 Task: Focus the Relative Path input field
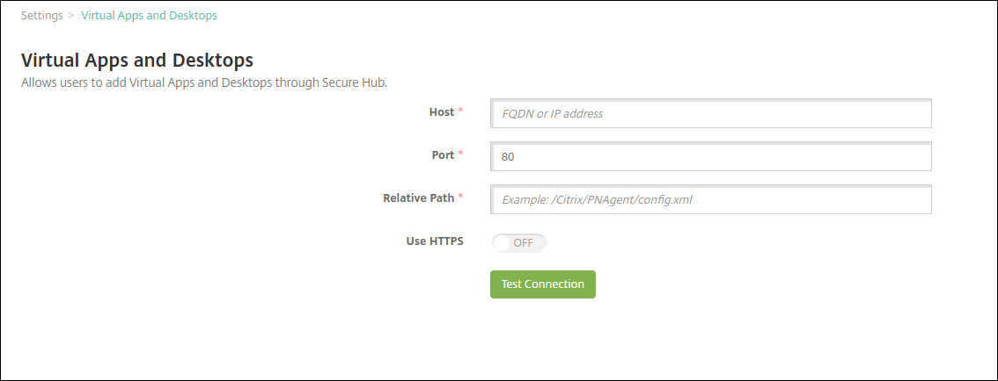pos(710,200)
